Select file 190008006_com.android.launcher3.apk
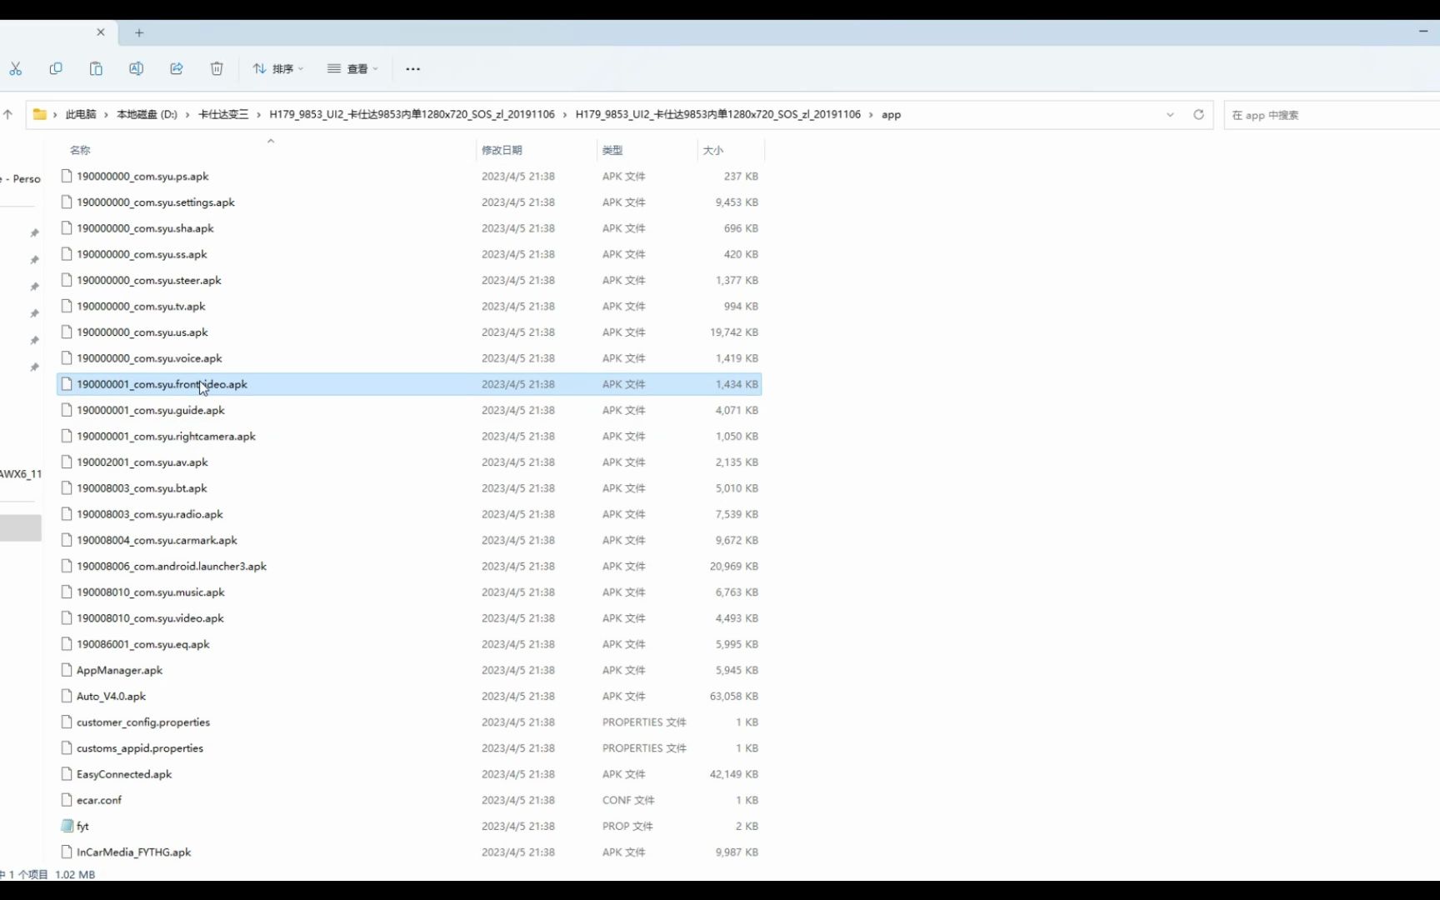 (409, 566)
